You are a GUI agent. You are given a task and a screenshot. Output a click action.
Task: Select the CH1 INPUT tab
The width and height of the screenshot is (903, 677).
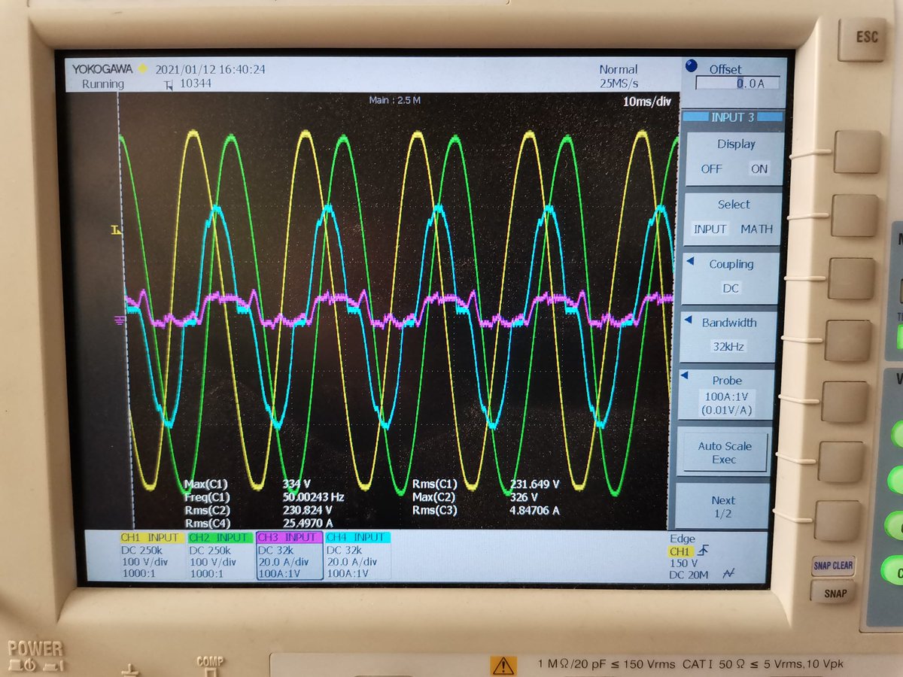(x=150, y=537)
